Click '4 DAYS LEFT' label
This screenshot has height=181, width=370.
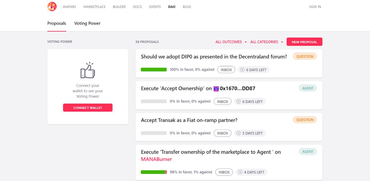click(x=254, y=172)
